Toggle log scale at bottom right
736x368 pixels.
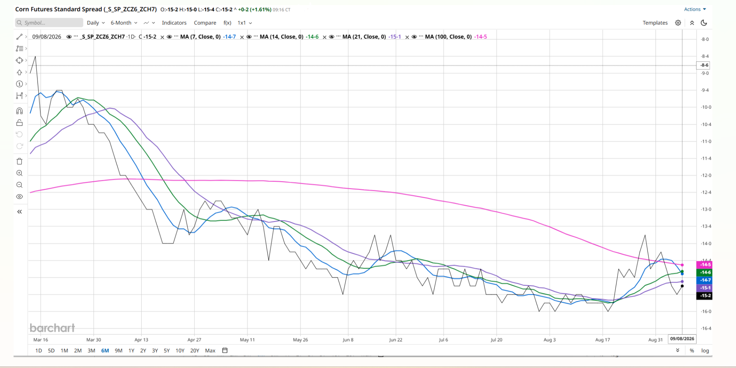coord(705,351)
